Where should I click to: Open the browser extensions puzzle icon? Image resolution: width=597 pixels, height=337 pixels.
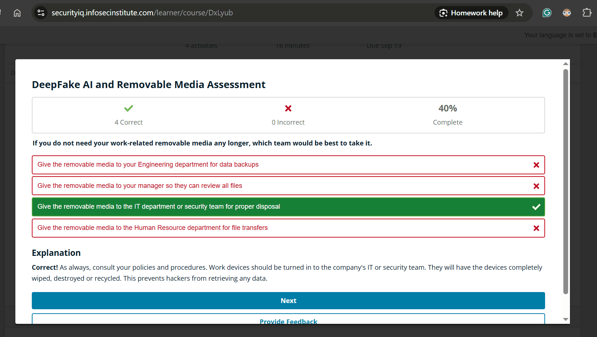586,13
